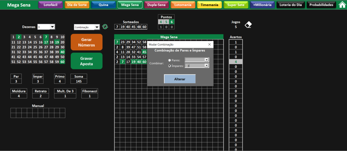Open the Lotofácil tab
This screenshot has width=347, height=151.
click(x=50, y=5)
